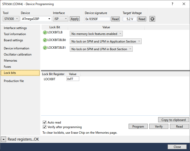190x151 pixels.
Task: Go to Oscillator calibration page
Action: (x=18, y=54)
